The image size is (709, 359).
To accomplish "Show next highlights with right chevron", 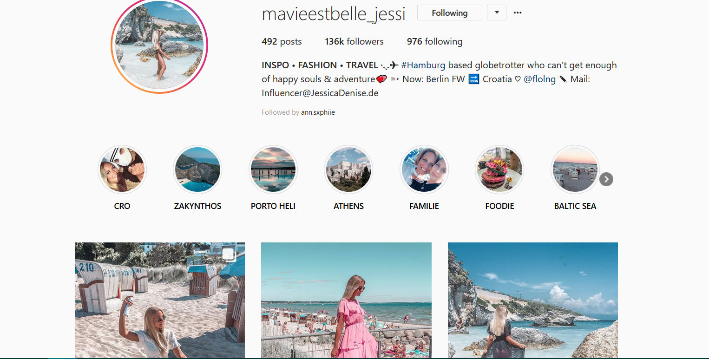I will click(x=606, y=179).
